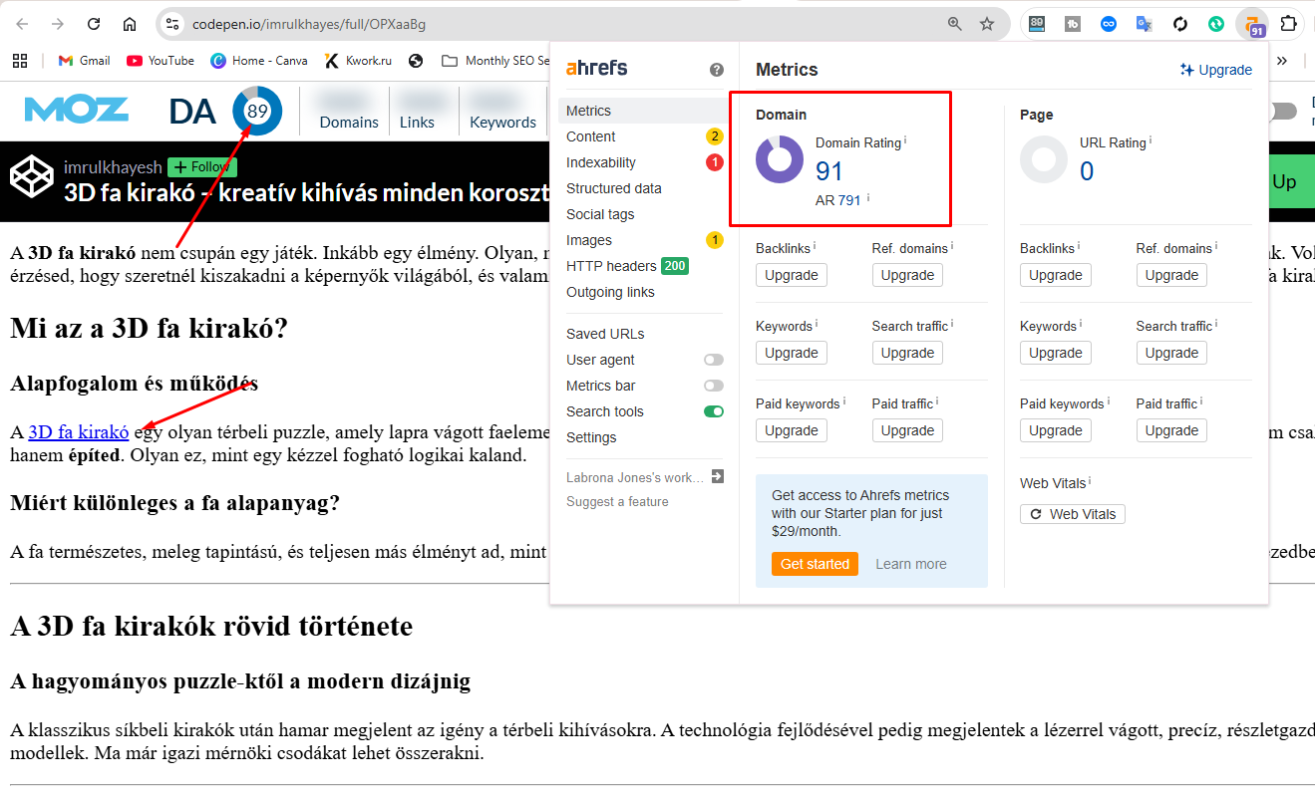The image size is (1315, 799).
Task: Click the Domain Rating info icon
Action: (x=905, y=141)
